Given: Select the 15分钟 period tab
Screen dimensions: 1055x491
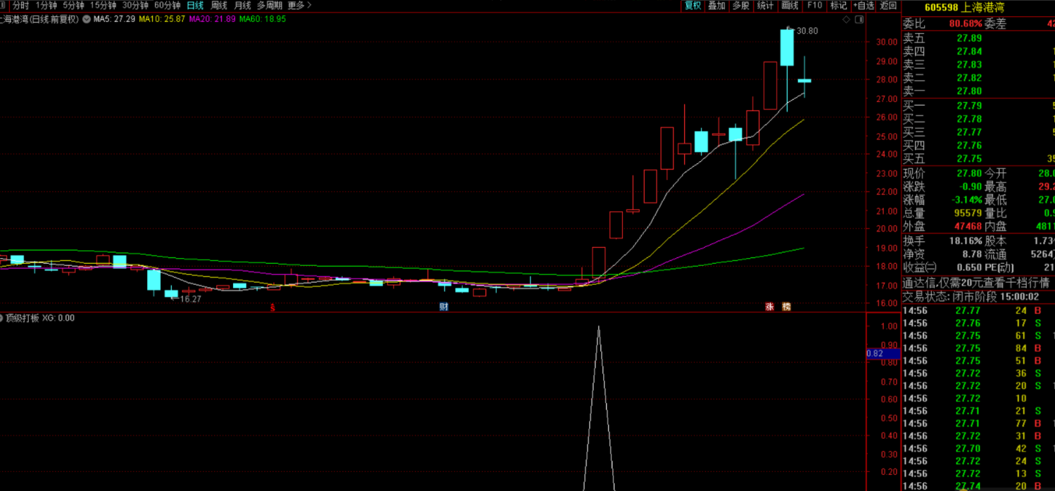Looking at the screenshot, I should (x=103, y=5).
